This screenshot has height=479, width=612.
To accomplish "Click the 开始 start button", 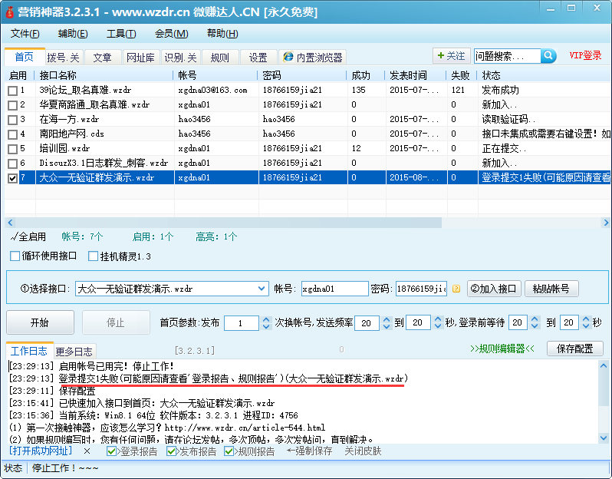I will point(40,322).
